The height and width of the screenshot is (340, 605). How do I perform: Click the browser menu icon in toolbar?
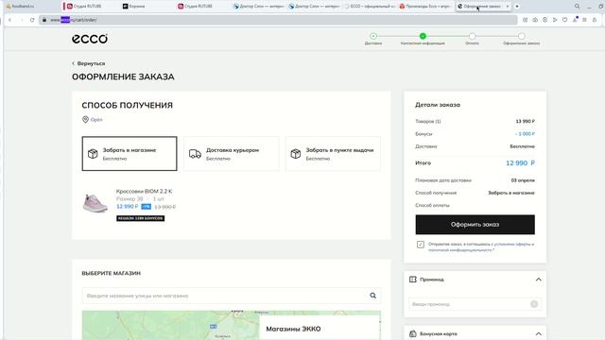click(x=584, y=20)
